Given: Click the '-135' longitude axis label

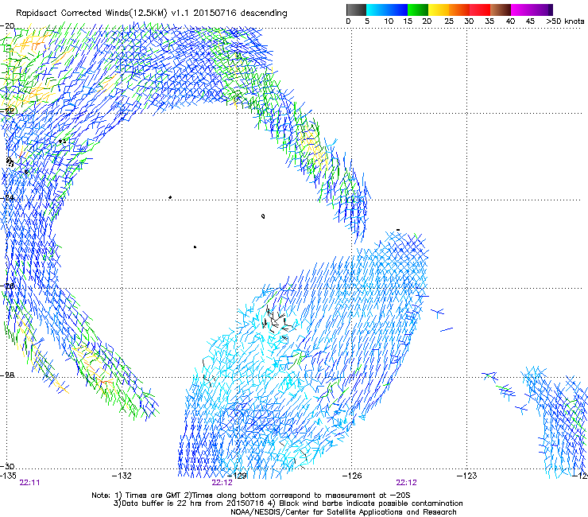Looking at the screenshot, I should pos(8,476).
